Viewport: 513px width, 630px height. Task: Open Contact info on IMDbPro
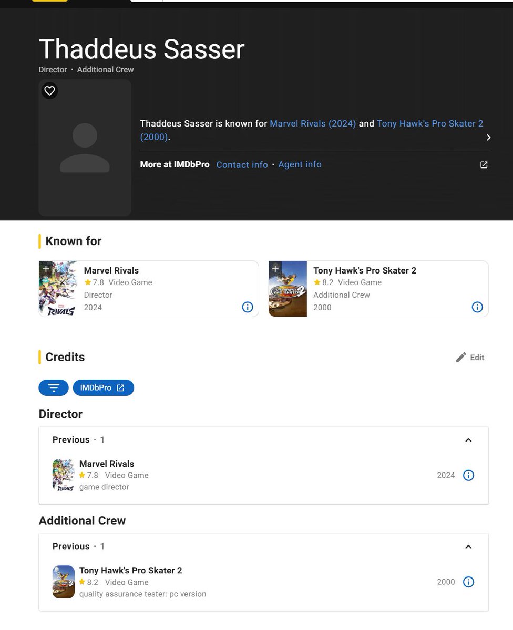pyautogui.click(x=242, y=165)
